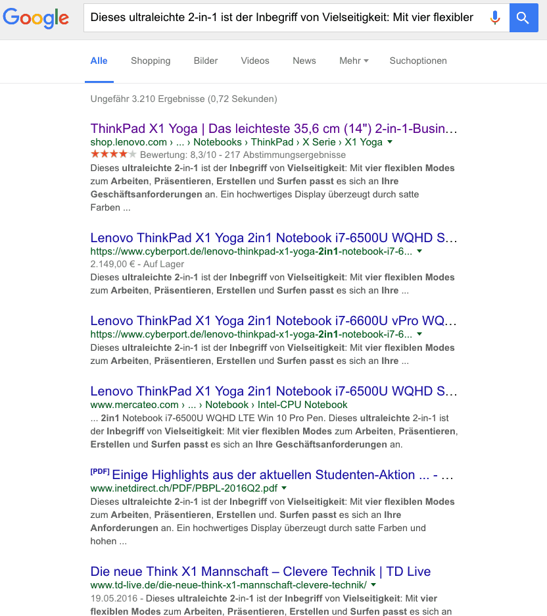Expand the arrow next to inetdirect.ch PDF URL
Viewport: 547px width, 616px height.
coord(285,488)
